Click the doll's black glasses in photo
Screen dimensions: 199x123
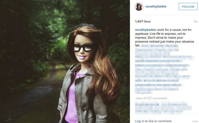[83, 48]
